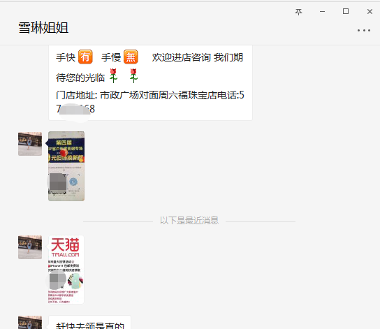Image resolution: width=380 pixels, height=329 pixels.
Task: Click sender avatar beside the Tmall image
Action: point(30,247)
